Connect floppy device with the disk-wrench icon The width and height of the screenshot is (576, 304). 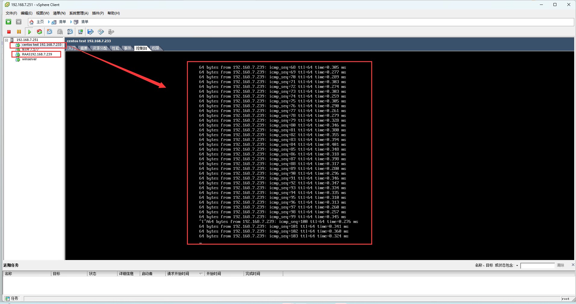tap(91, 32)
